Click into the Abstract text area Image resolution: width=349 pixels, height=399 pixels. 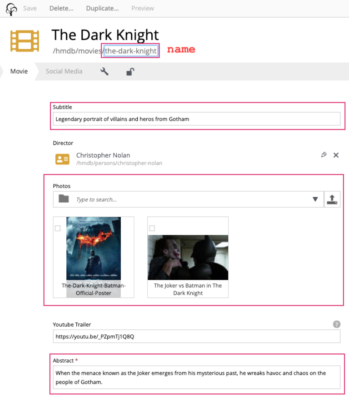tap(196, 378)
